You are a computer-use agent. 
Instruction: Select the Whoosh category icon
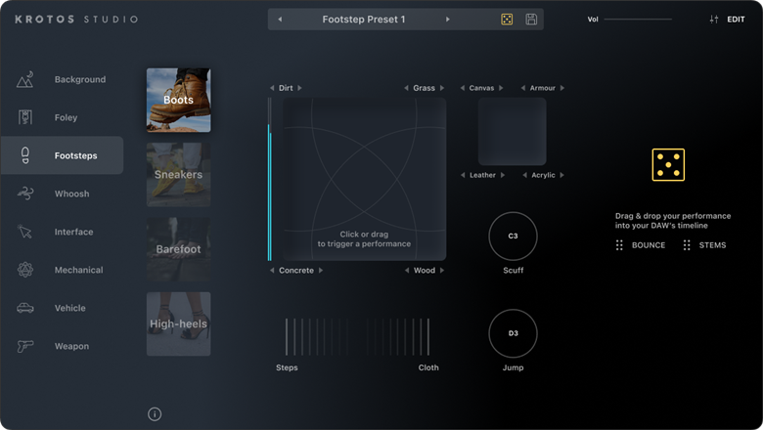coord(25,193)
